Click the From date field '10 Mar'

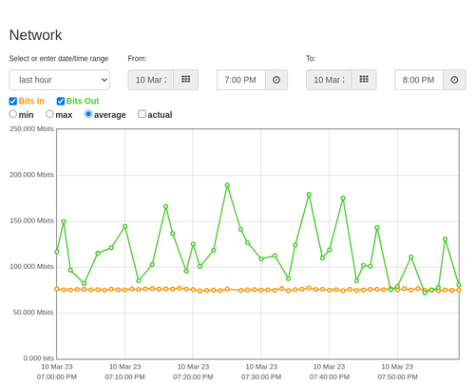point(151,80)
